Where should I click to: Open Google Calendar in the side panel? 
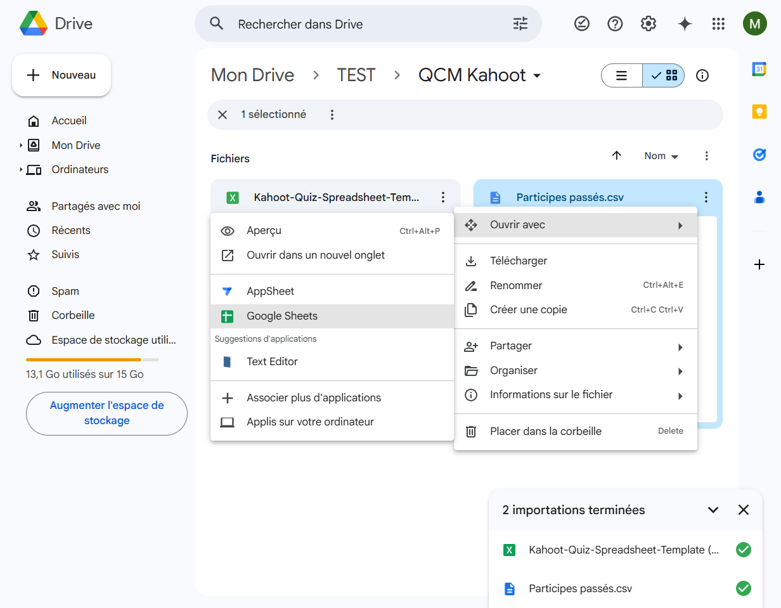(759, 69)
